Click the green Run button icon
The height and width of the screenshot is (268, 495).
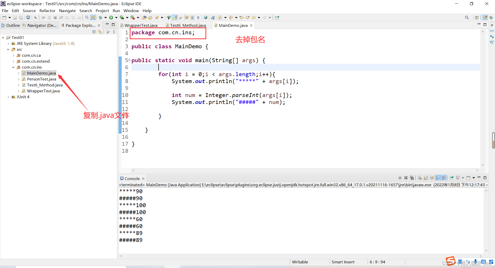pos(111,18)
